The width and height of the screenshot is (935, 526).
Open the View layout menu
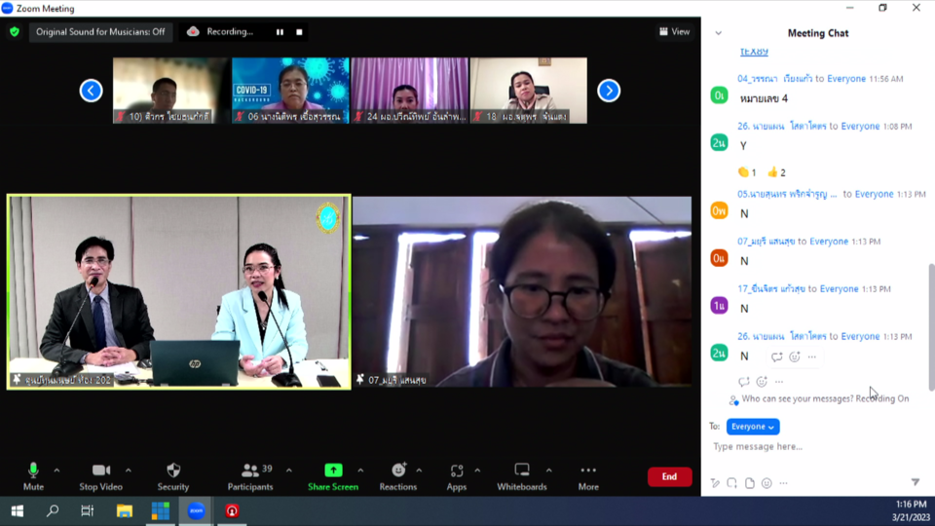coord(674,32)
